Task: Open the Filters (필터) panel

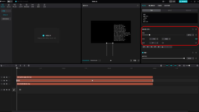Action: coord(38,6)
